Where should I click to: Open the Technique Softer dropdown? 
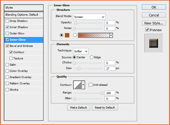(81, 51)
